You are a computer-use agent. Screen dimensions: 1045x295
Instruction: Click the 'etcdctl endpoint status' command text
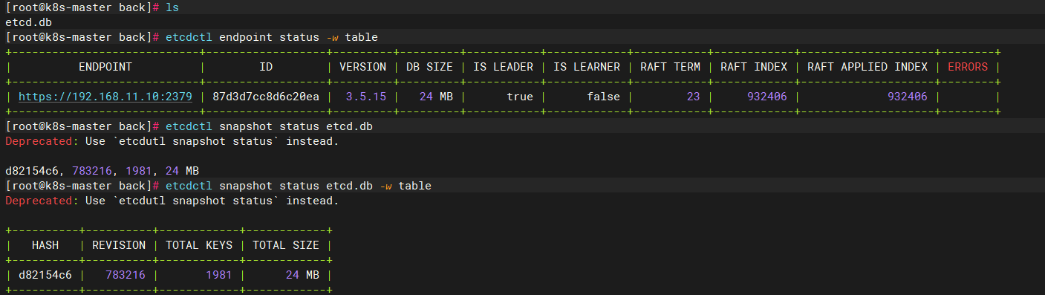coord(243,37)
